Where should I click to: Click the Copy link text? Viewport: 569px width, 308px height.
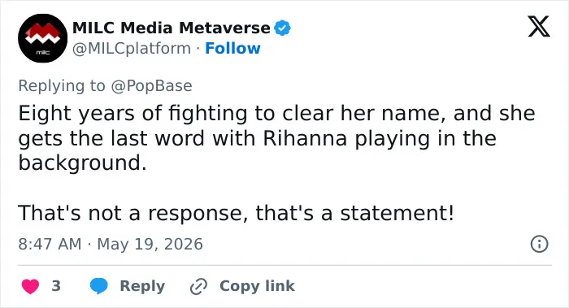point(257,286)
